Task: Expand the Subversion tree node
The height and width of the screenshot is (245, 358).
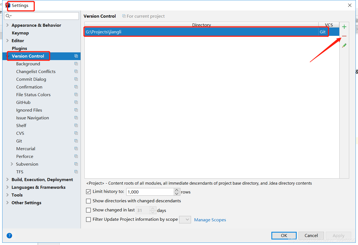Action: (x=11, y=164)
